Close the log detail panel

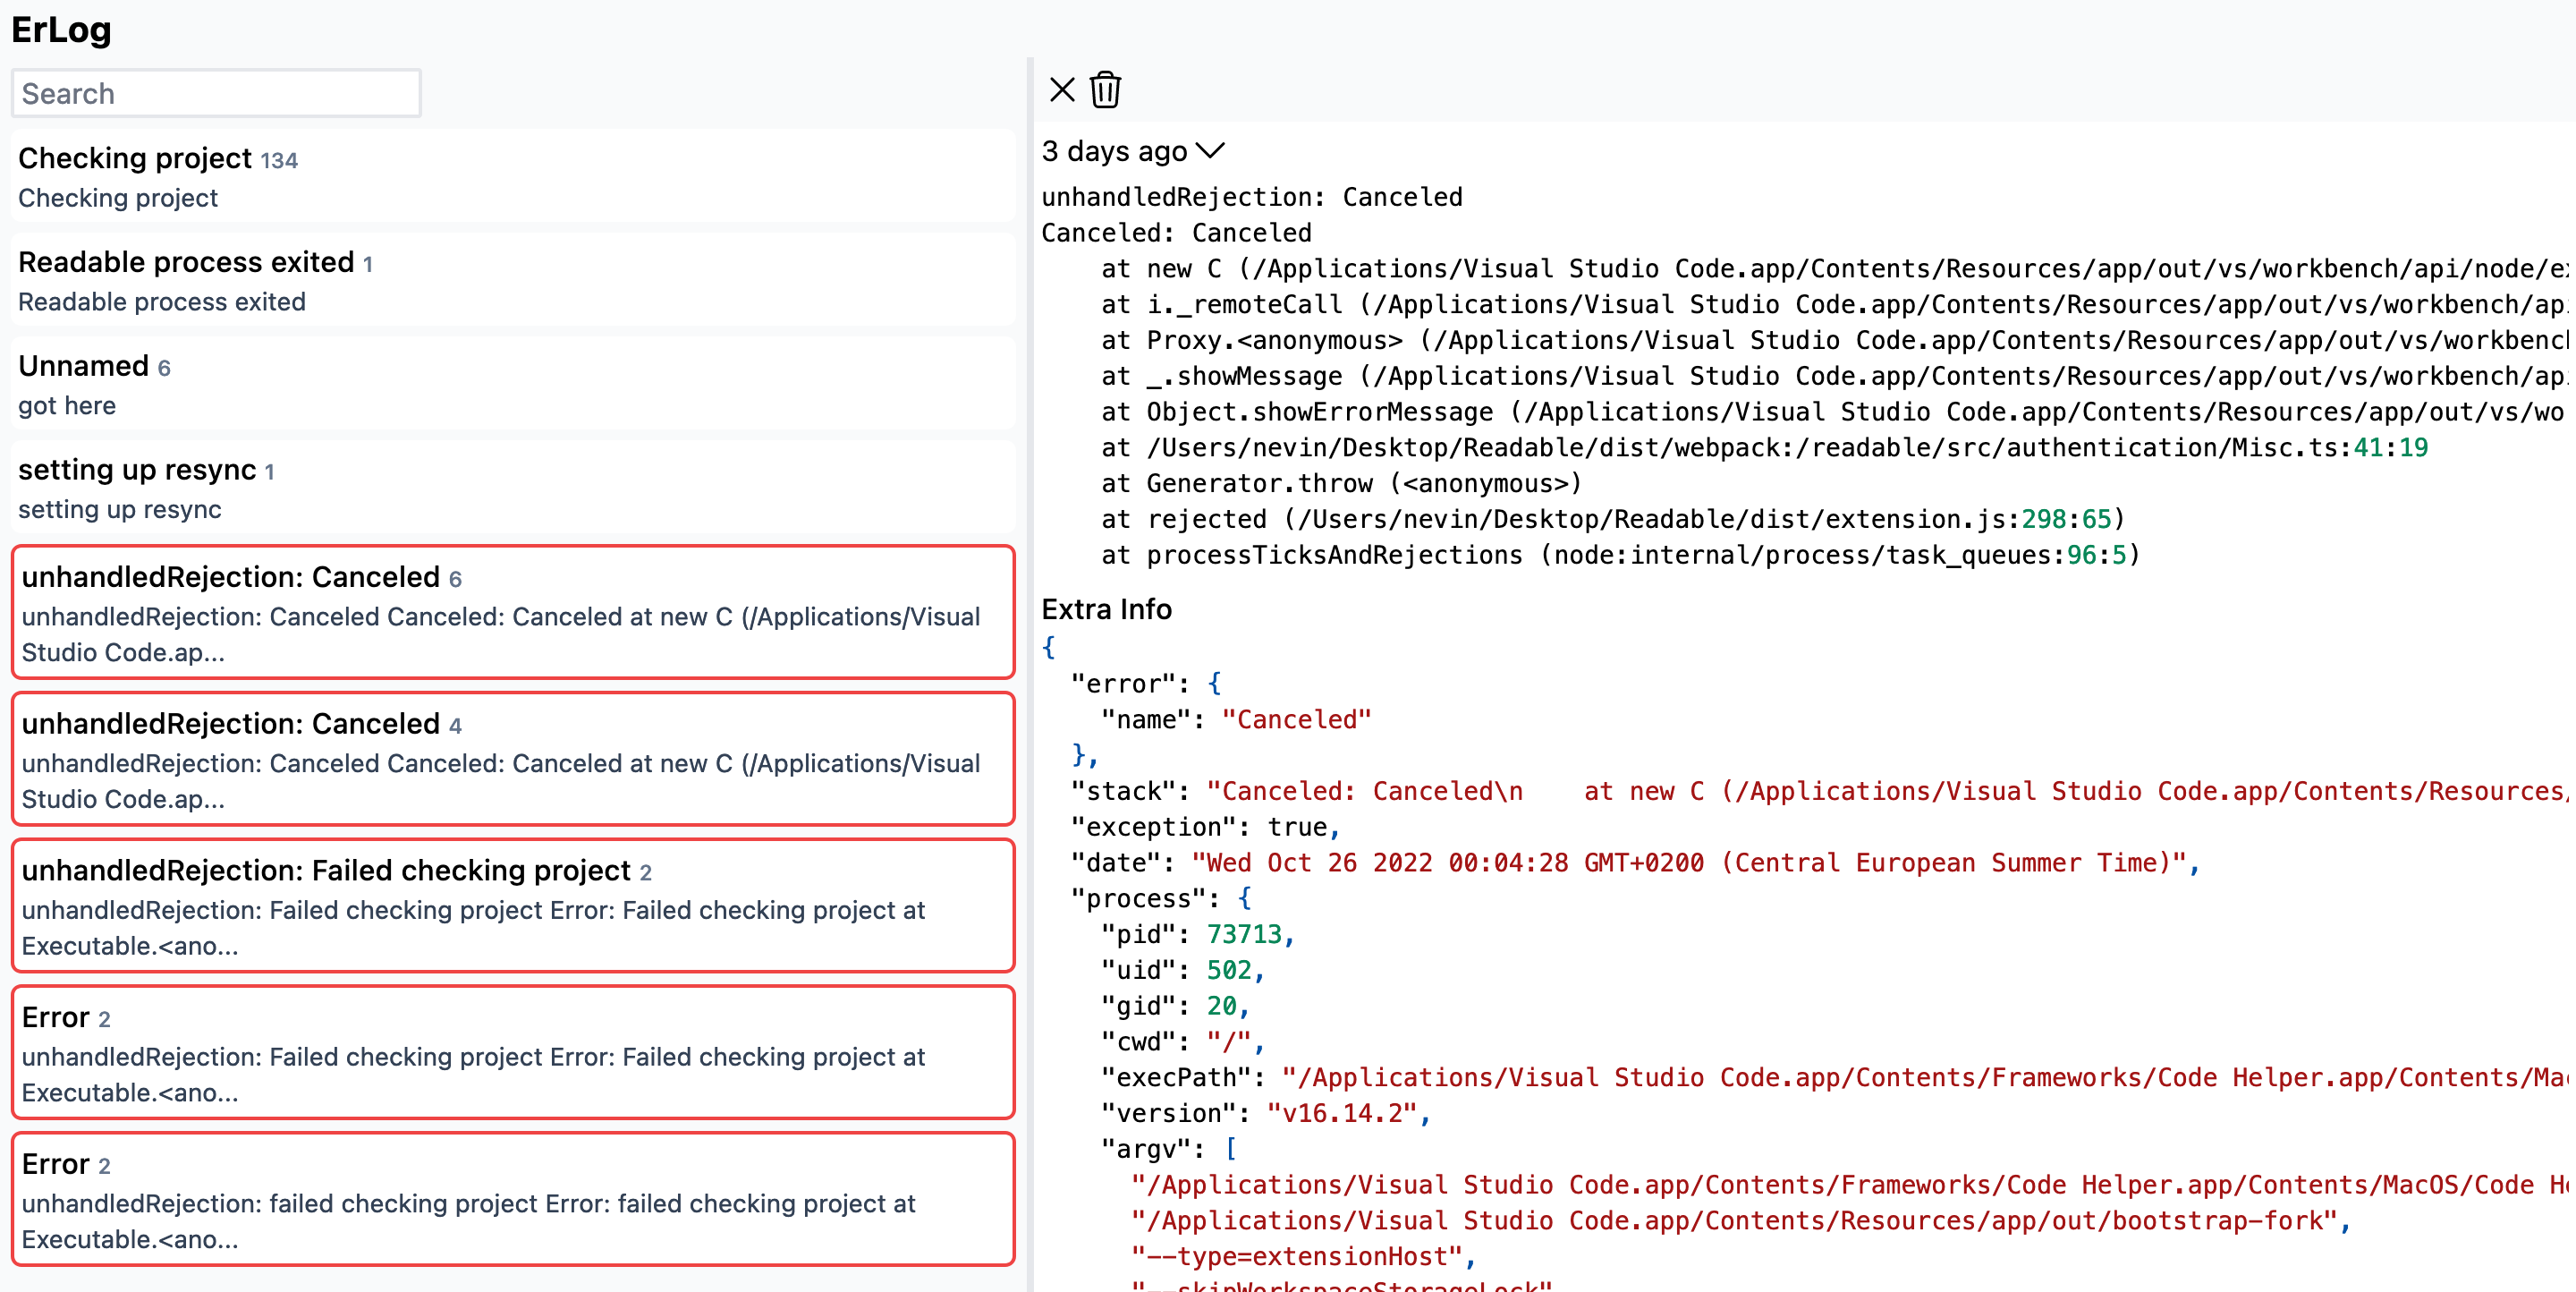click(1062, 90)
